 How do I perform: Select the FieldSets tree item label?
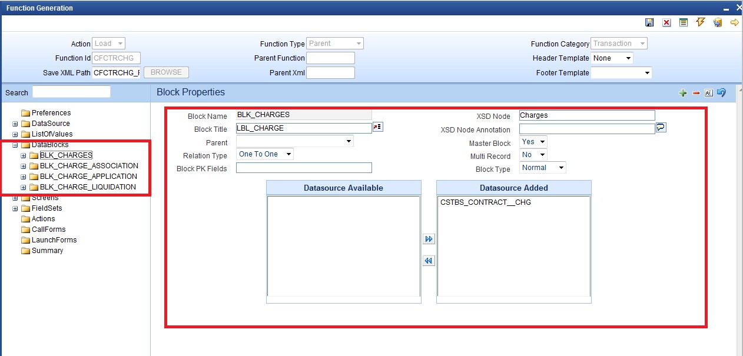pos(47,208)
